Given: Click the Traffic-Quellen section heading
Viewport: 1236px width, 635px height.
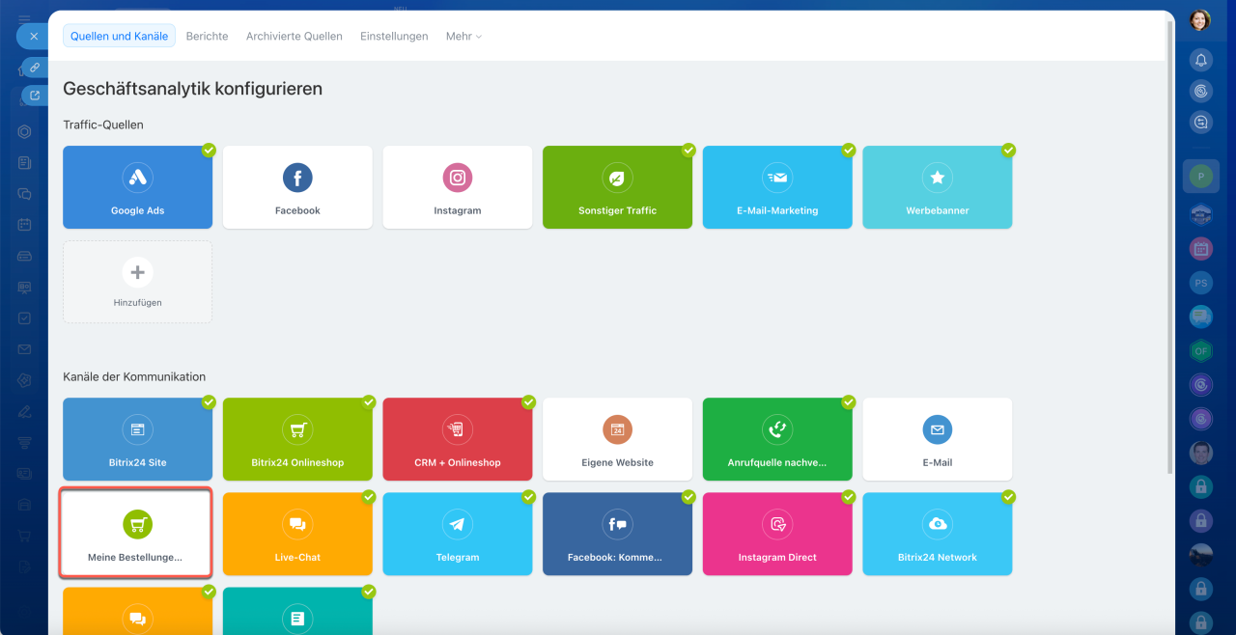Looking at the screenshot, I should pyautogui.click(x=103, y=124).
